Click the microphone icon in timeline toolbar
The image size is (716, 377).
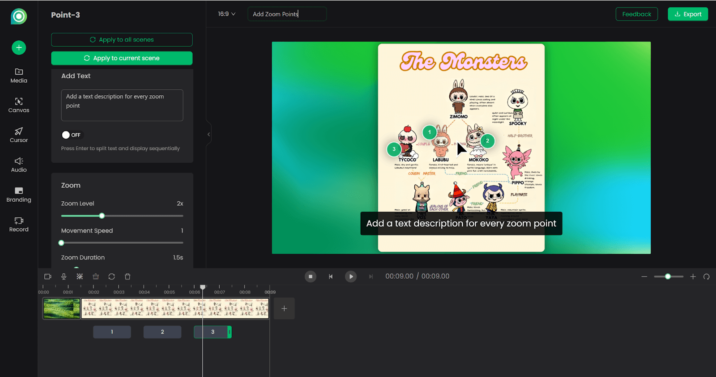point(64,276)
